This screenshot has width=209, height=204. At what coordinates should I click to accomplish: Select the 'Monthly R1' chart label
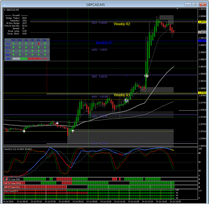[104, 43]
